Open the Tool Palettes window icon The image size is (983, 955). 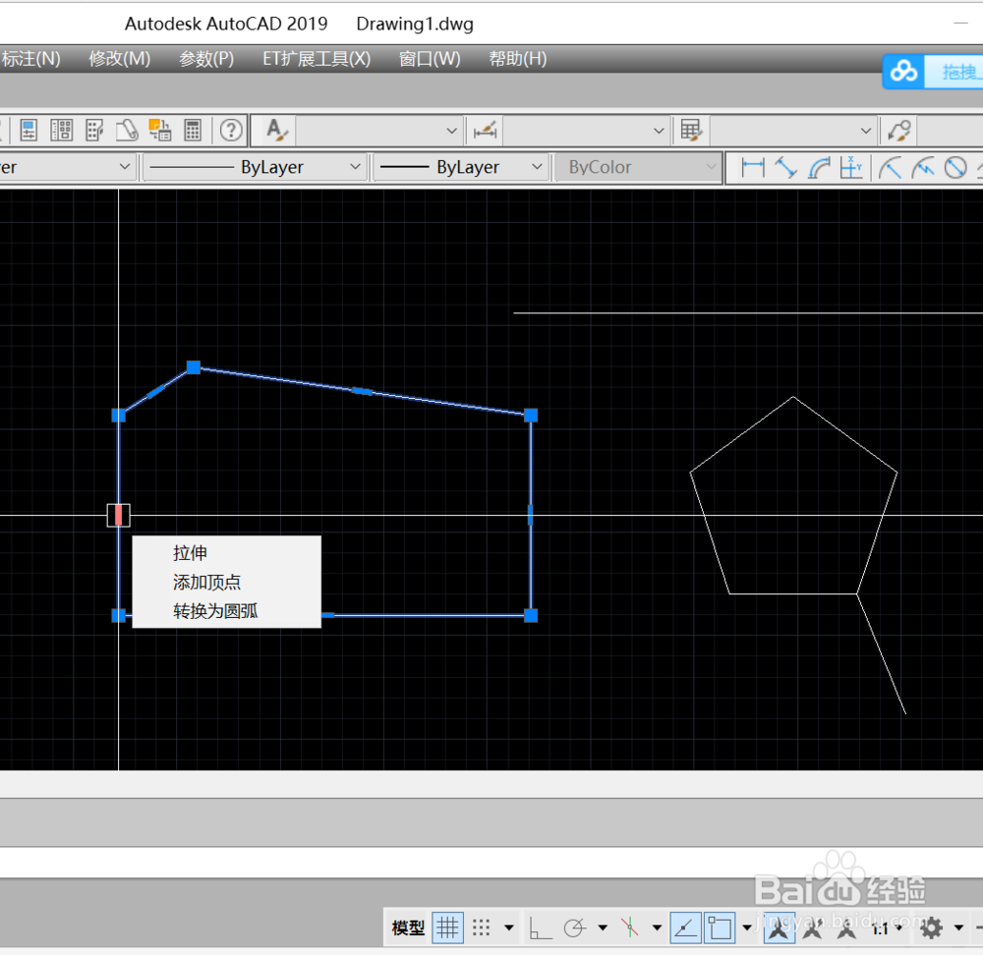(x=94, y=131)
